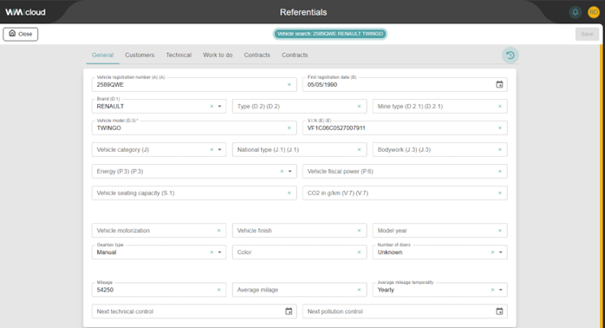Clear the Mileage 54250 value

pos(218,290)
